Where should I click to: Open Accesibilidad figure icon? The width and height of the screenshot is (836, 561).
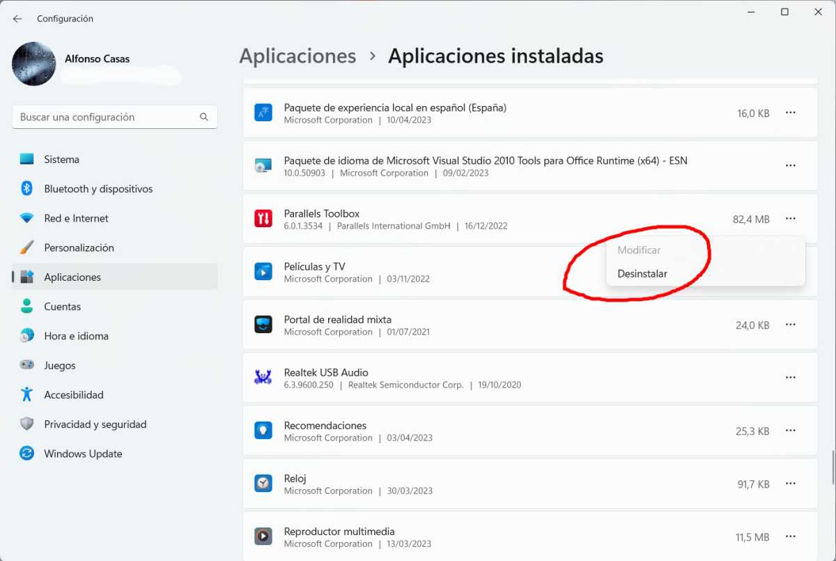click(27, 394)
